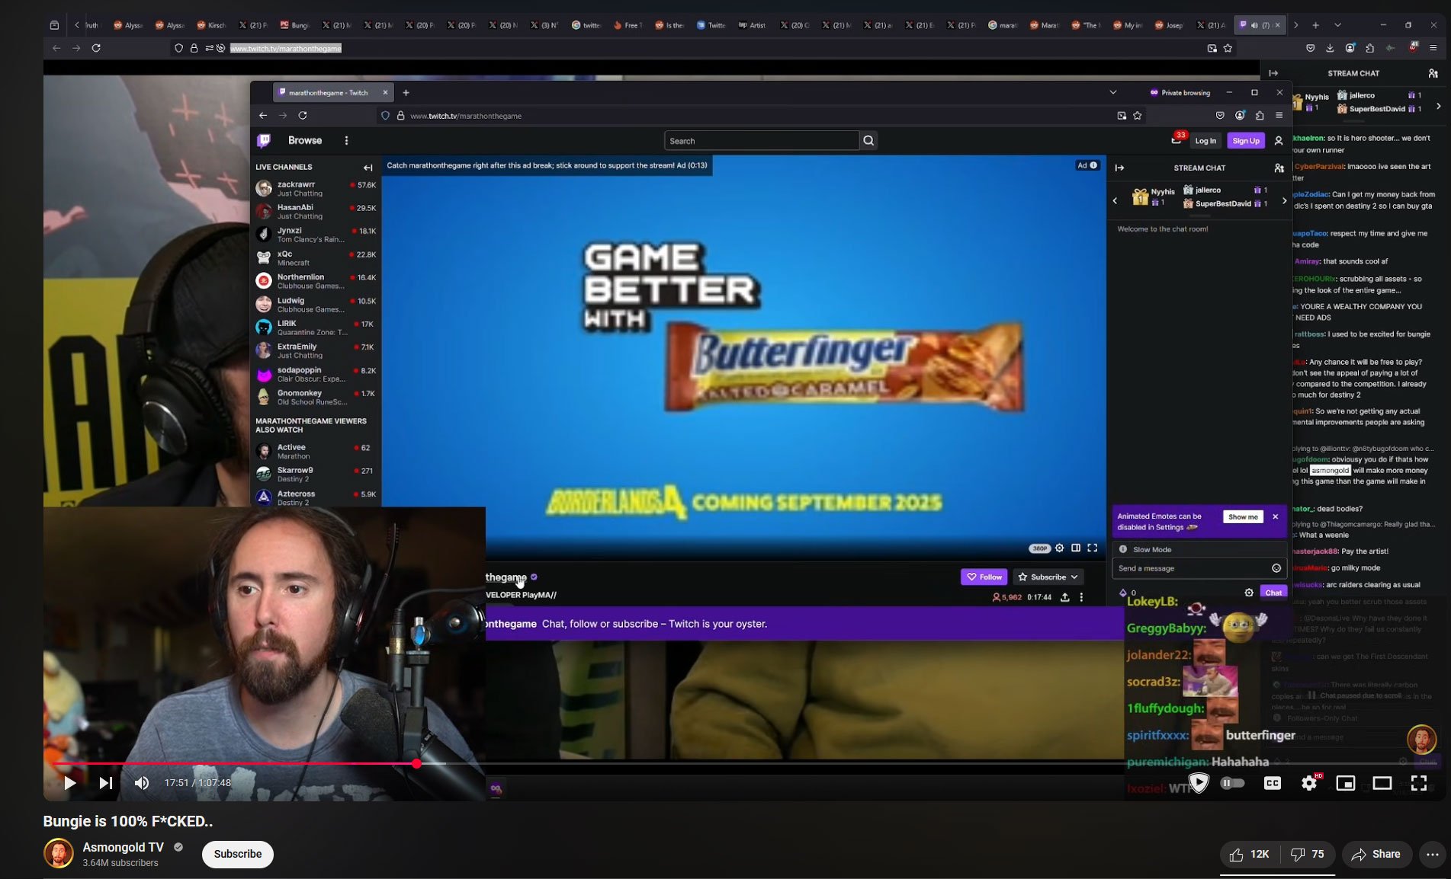Share this YouTube video
1451x879 pixels.
1376,855
